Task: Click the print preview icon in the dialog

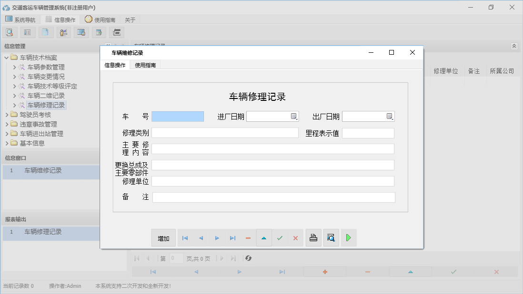Action: (331, 237)
